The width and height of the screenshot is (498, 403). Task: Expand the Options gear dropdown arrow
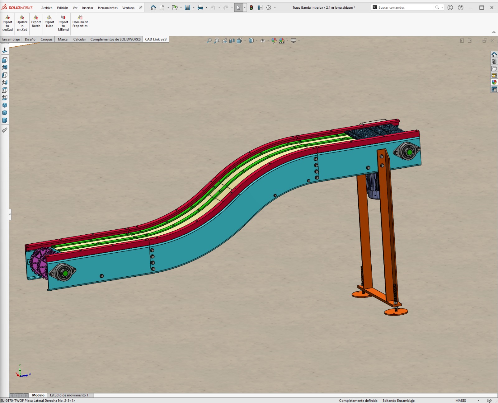(x=275, y=7)
